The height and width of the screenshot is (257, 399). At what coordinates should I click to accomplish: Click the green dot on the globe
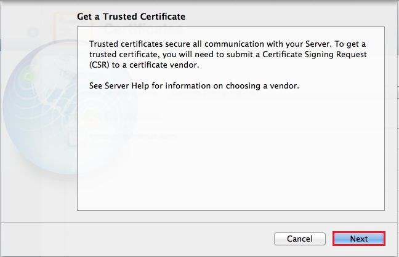[x=28, y=77]
